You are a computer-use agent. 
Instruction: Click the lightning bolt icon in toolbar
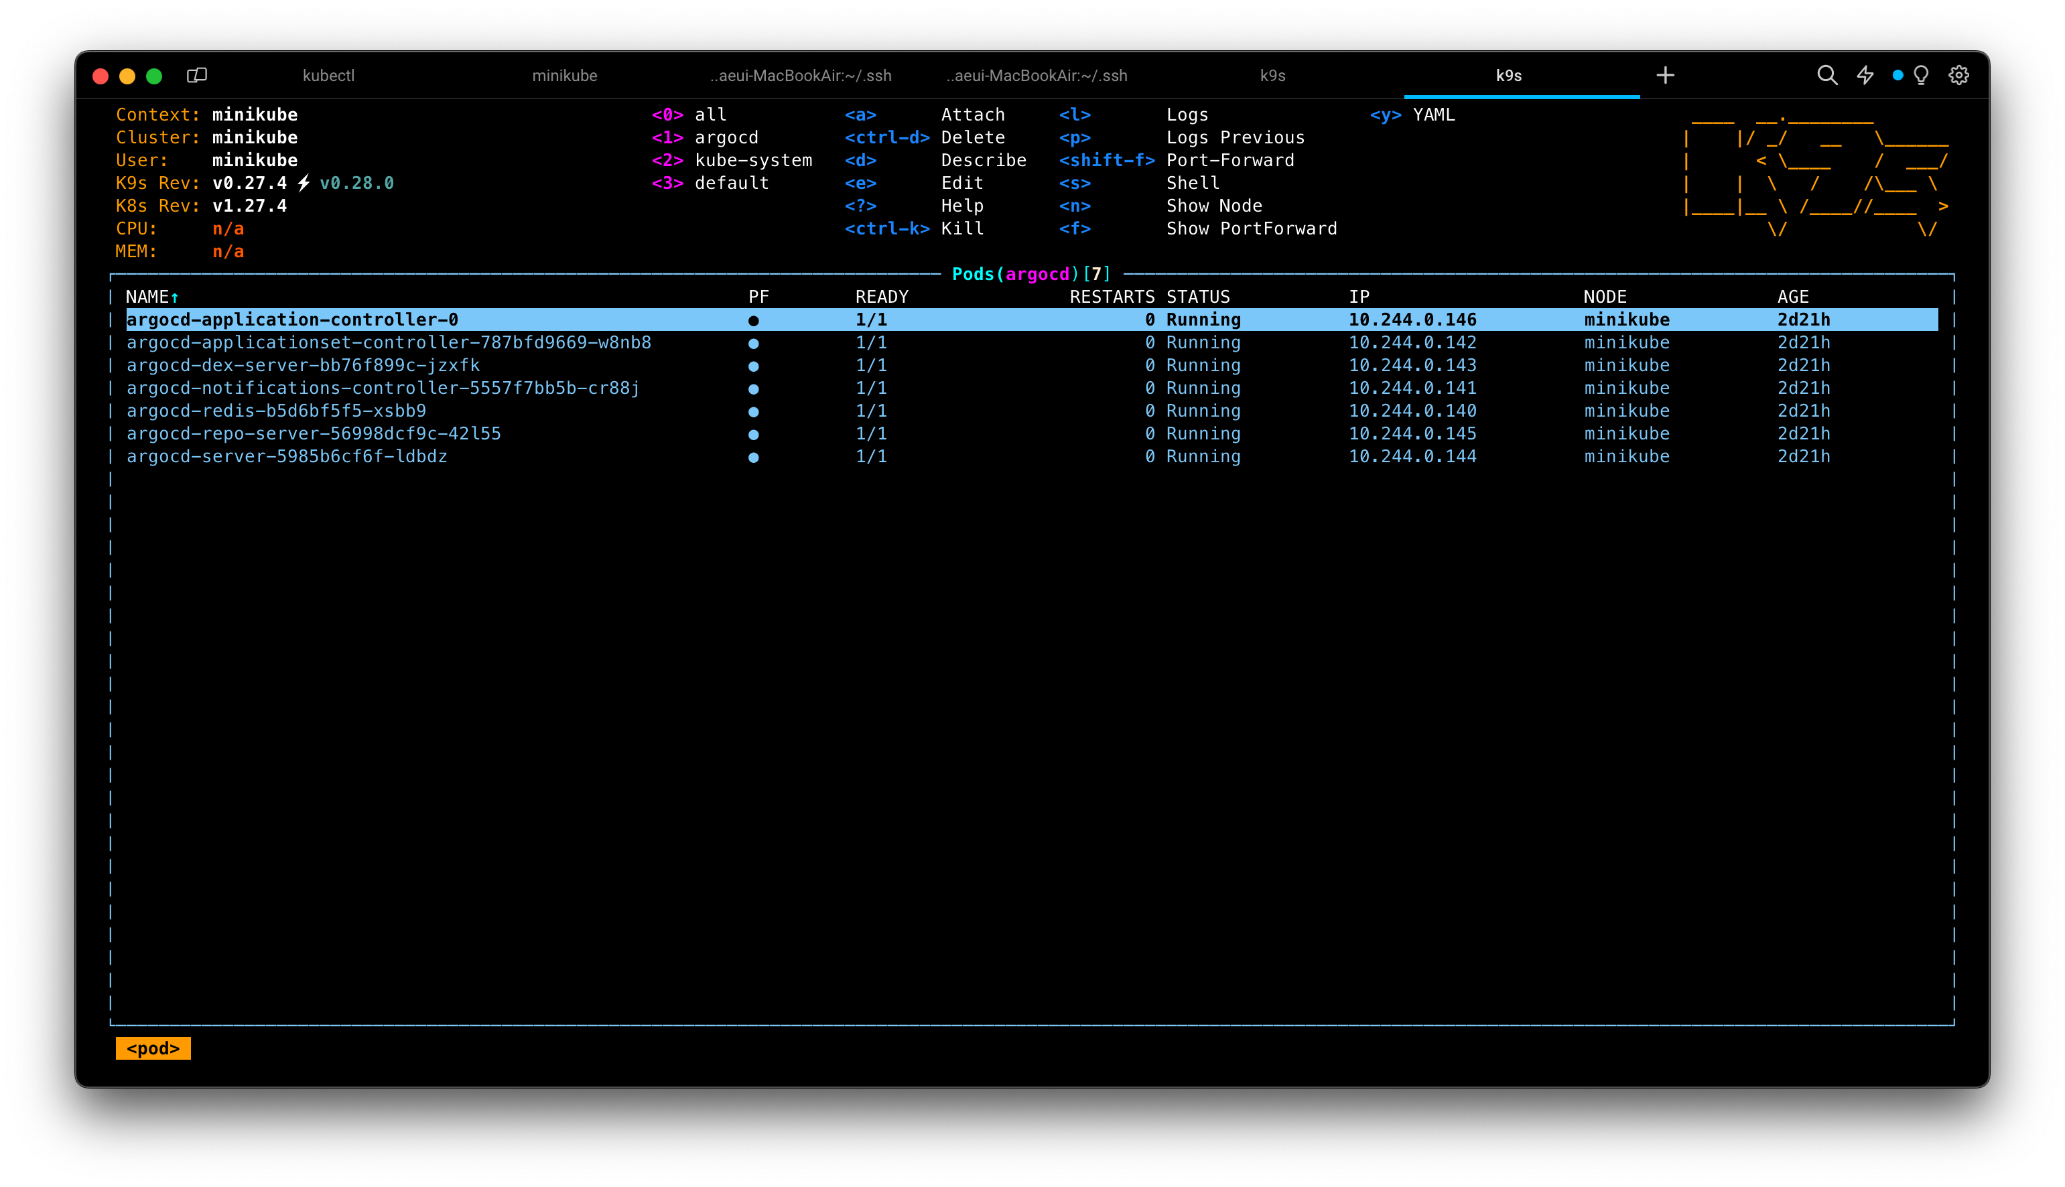tap(1865, 76)
